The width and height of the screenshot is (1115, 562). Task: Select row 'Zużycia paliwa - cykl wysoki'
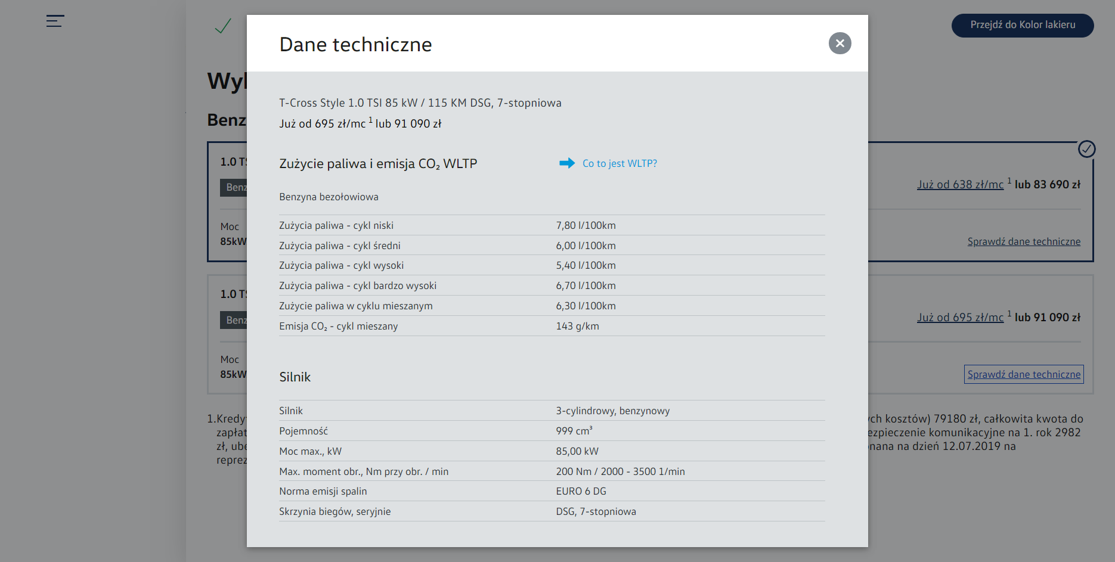click(x=552, y=265)
